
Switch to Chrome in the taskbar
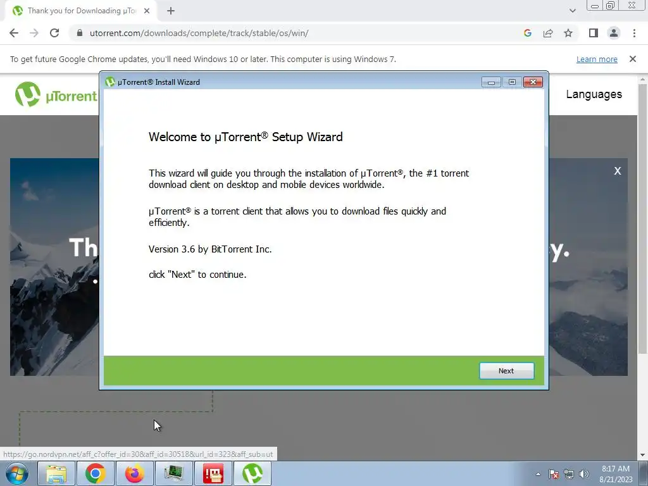pyautogui.click(x=96, y=473)
